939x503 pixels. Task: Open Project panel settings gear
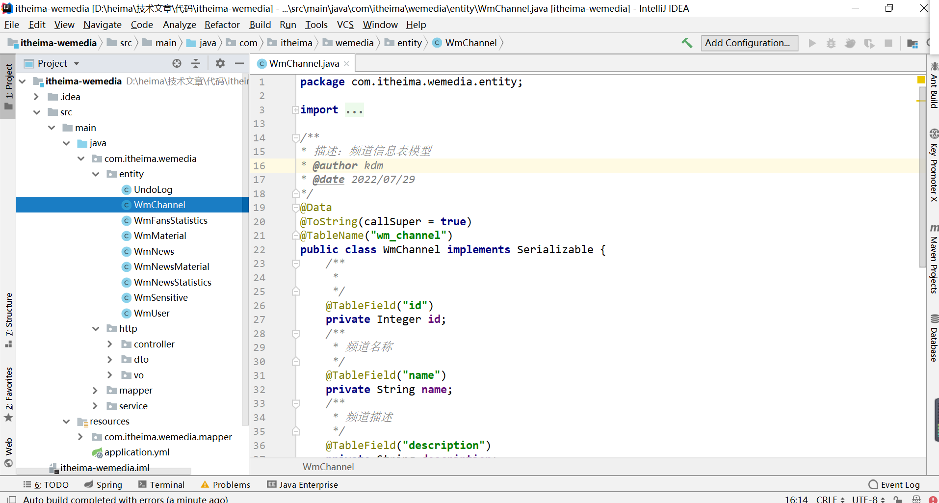tap(220, 63)
